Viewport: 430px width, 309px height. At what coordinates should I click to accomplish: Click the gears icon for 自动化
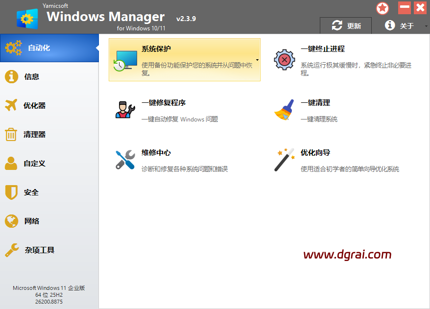(x=13, y=48)
